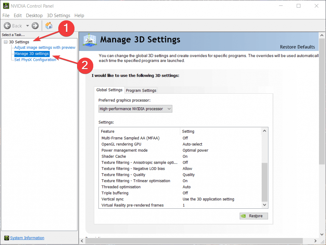
Task: Close the NVIDIA Control Panel window
Action: click(x=316, y=6)
